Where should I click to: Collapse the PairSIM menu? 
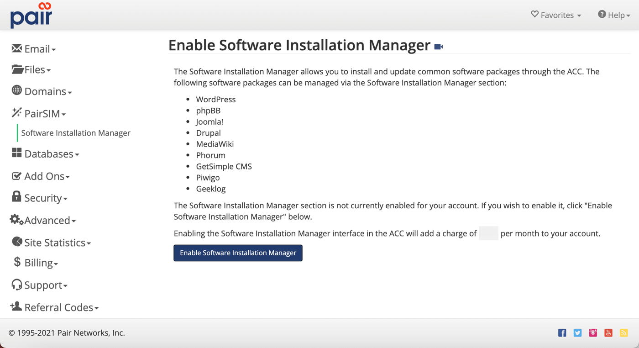pyautogui.click(x=39, y=113)
